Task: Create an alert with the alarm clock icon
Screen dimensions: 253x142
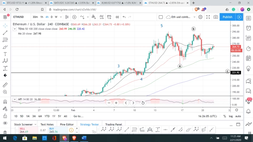Action: [109, 17]
